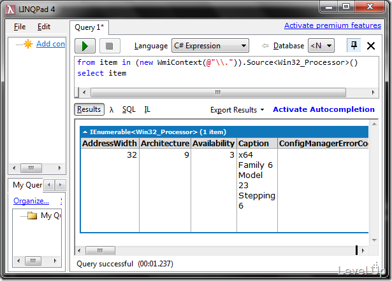This screenshot has height=281, width=392.
Task: Click connections panel scroll right arrow
Action: [59, 168]
